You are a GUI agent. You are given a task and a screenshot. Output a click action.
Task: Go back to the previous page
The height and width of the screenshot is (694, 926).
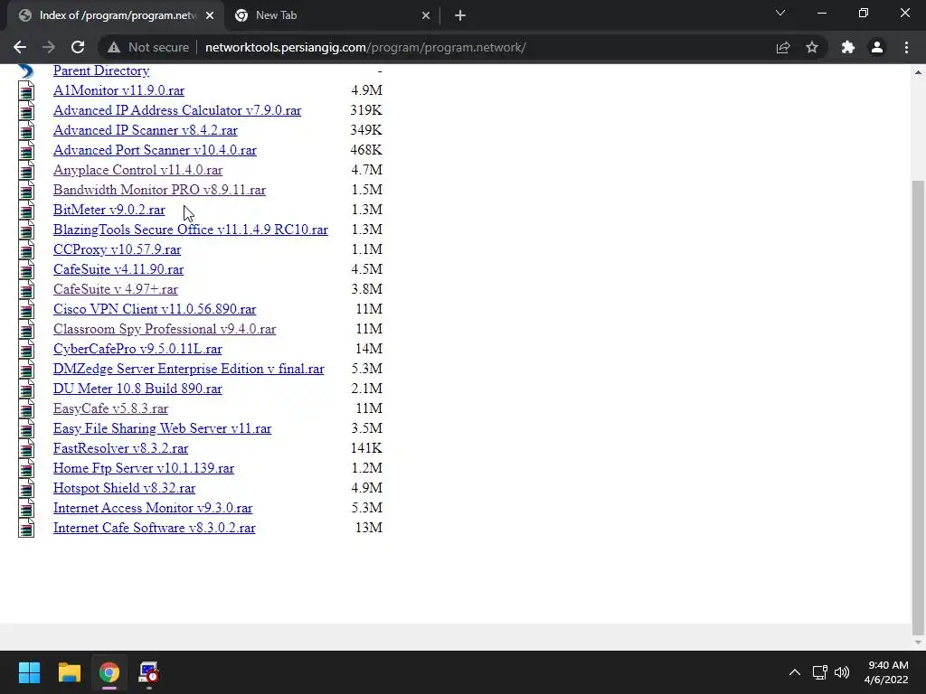pos(20,47)
